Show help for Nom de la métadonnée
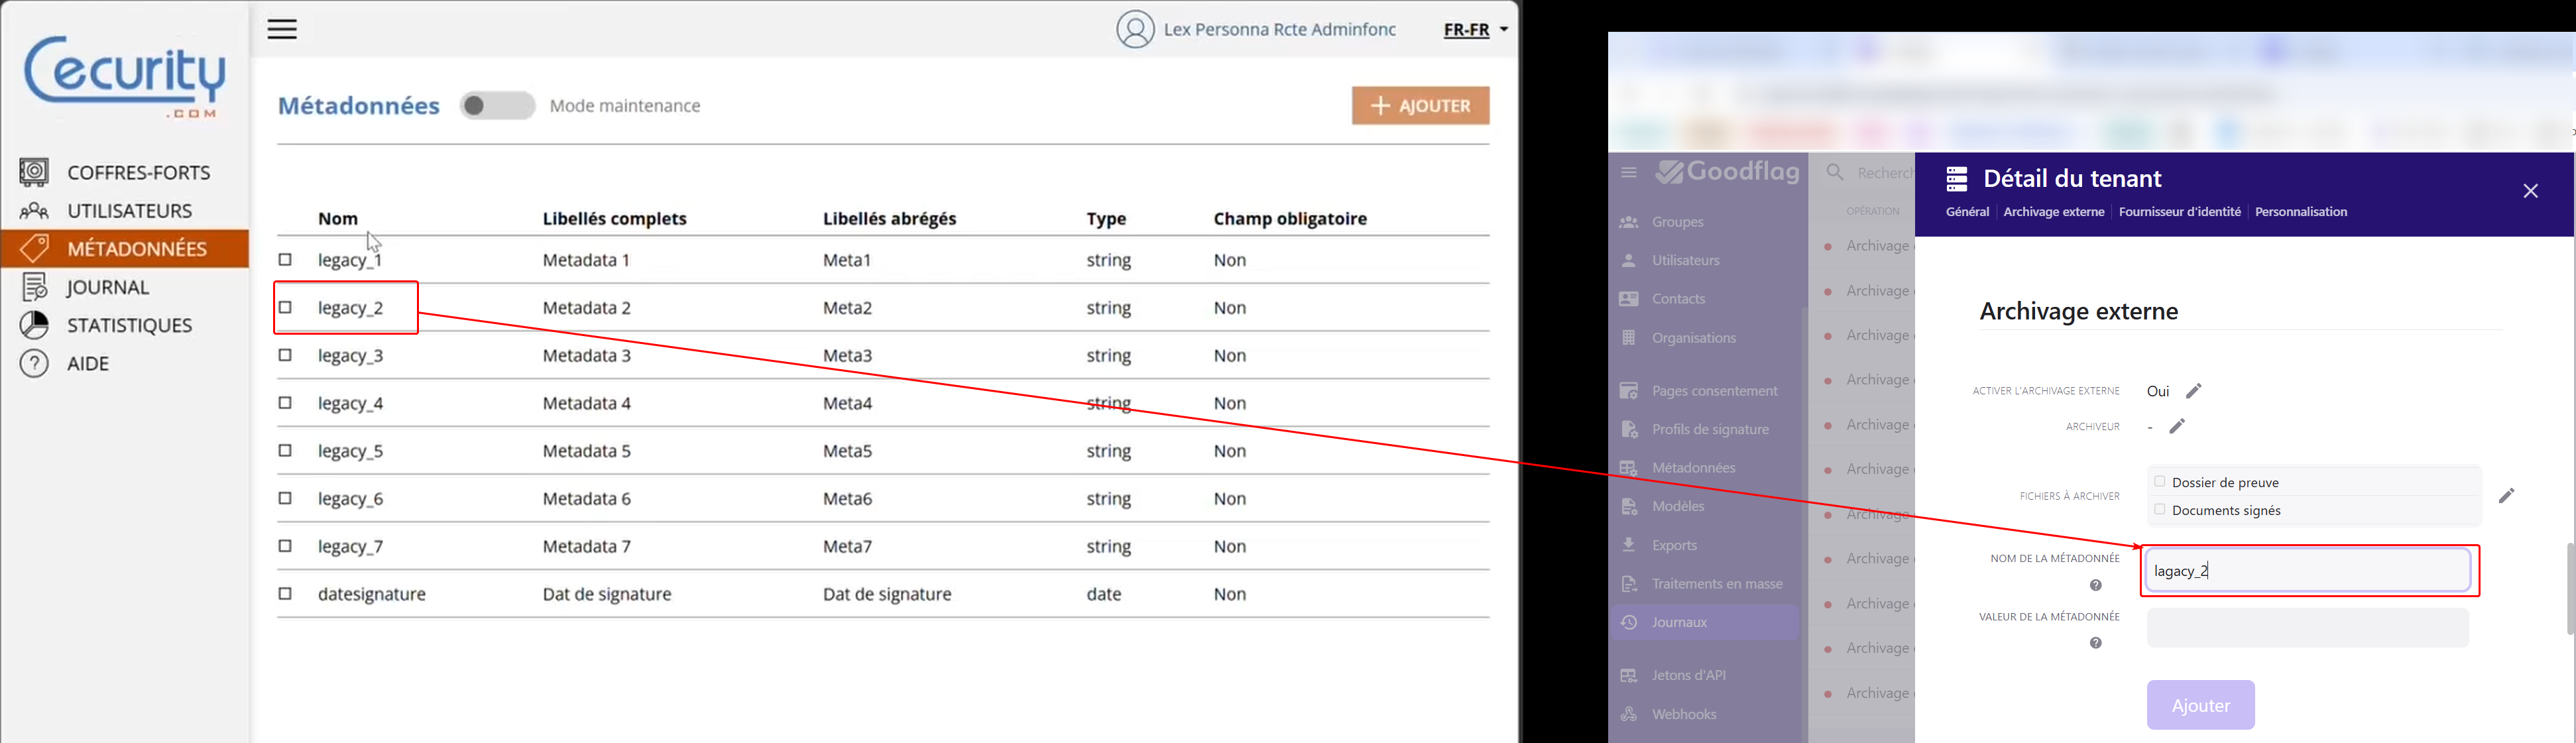 coord(2095,586)
